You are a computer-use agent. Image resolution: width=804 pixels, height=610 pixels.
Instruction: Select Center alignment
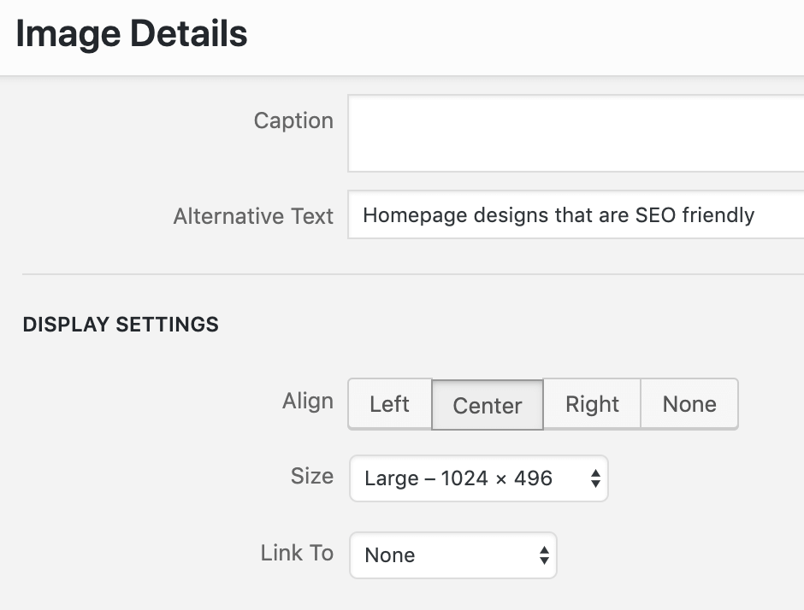[x=488, y=405]
